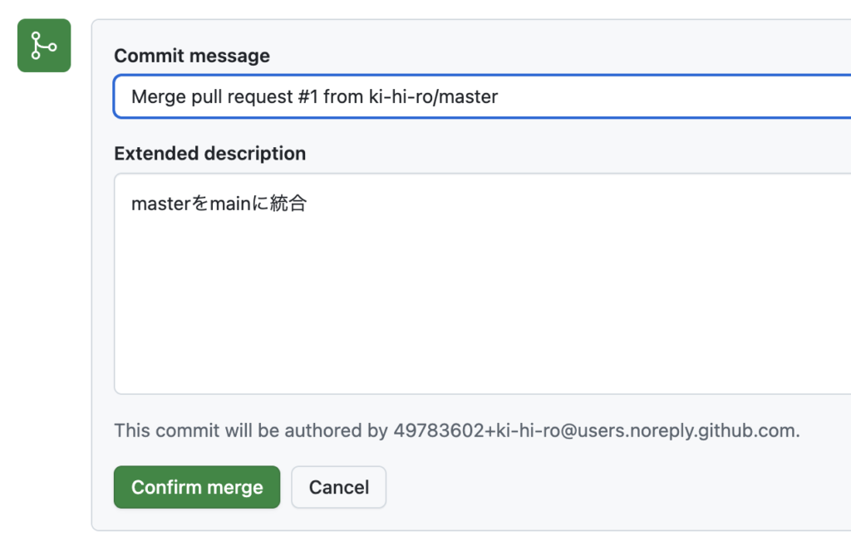Click the commit author email notice
Image resolution: width=851 pixels, height=546 pixels.
456,430
